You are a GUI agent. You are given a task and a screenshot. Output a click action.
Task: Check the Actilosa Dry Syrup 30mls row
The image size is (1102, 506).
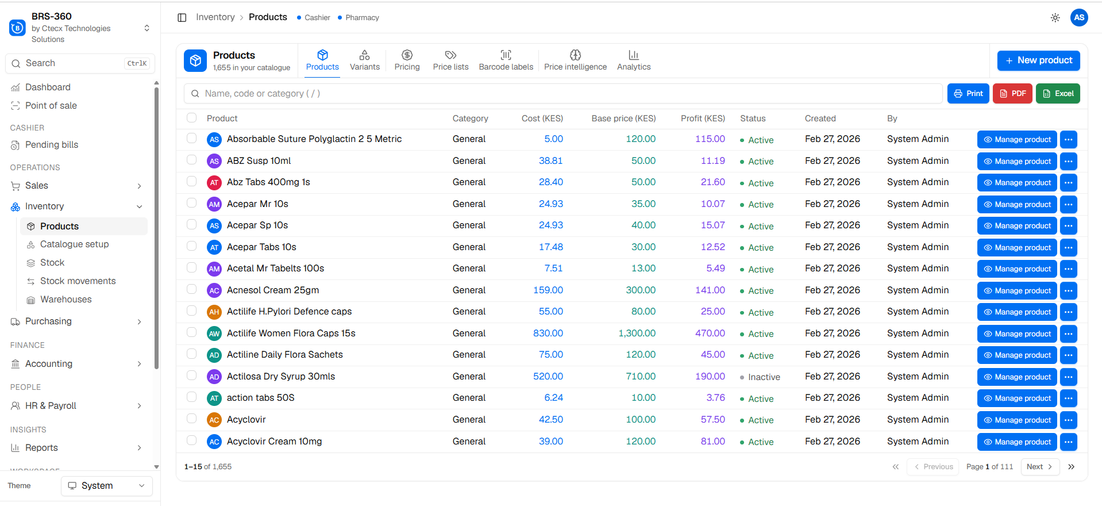point(192,375)
